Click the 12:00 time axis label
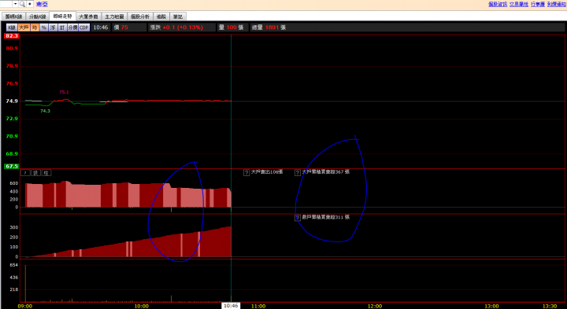567x309 pixels. pos(375,306)
